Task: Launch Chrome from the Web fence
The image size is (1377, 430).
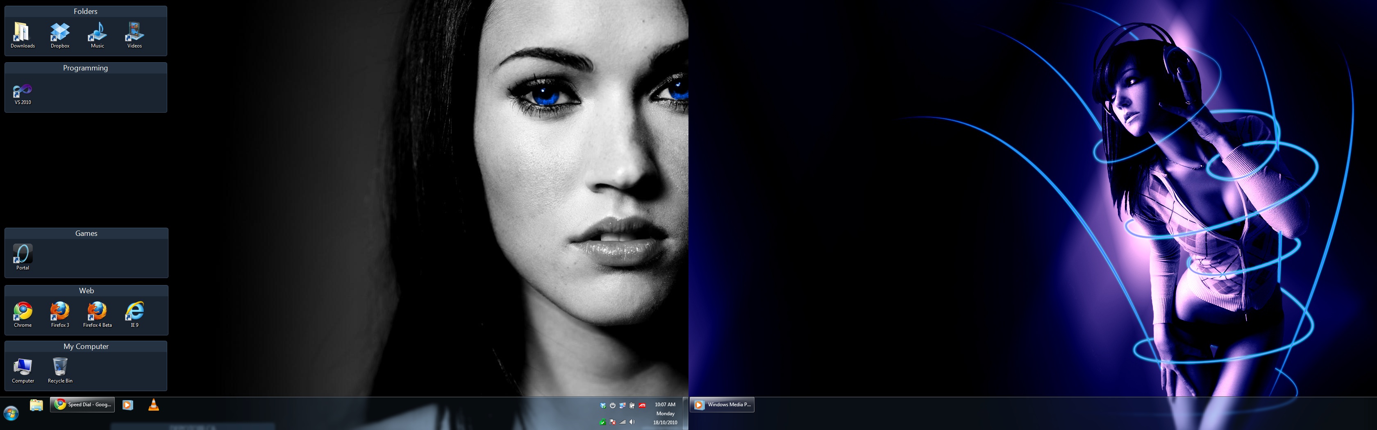Action: (x=23, y=314)
